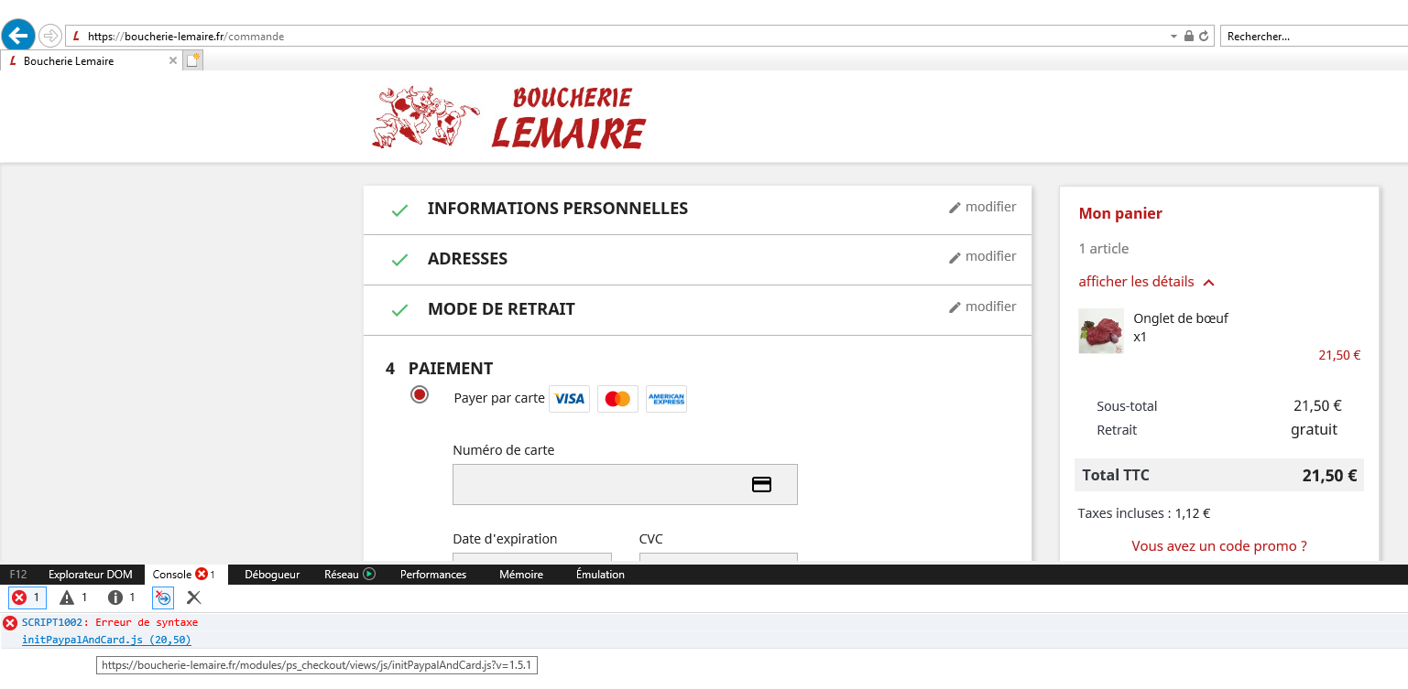Screen dimensions: 1408x689
Task: Open the Onglet de bœuf product name
Action: point(1180,318)
